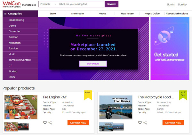The width and height of the screenshot is (192, 135).
Task: Share The Motorcycle Food Diaries product
Action: [145, 122]
